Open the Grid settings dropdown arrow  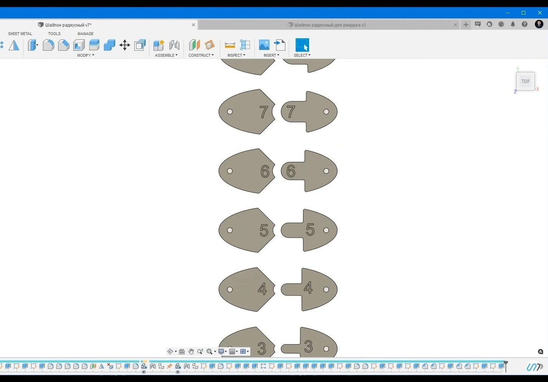point(237,352)
